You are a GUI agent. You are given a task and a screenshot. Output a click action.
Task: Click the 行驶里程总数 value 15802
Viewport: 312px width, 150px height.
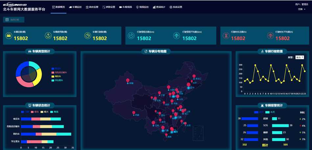[144, 38]
